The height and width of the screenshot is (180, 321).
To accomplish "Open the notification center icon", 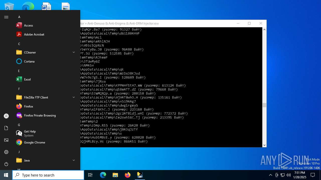I will (313, 175).
